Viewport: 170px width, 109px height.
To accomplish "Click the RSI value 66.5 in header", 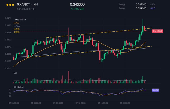I will (x=153, y=8).
